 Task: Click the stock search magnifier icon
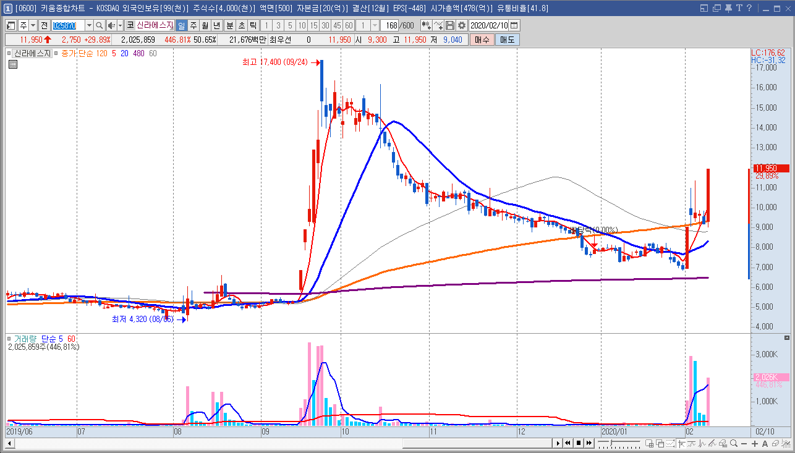pyautogui.click(x=100, y=25)
